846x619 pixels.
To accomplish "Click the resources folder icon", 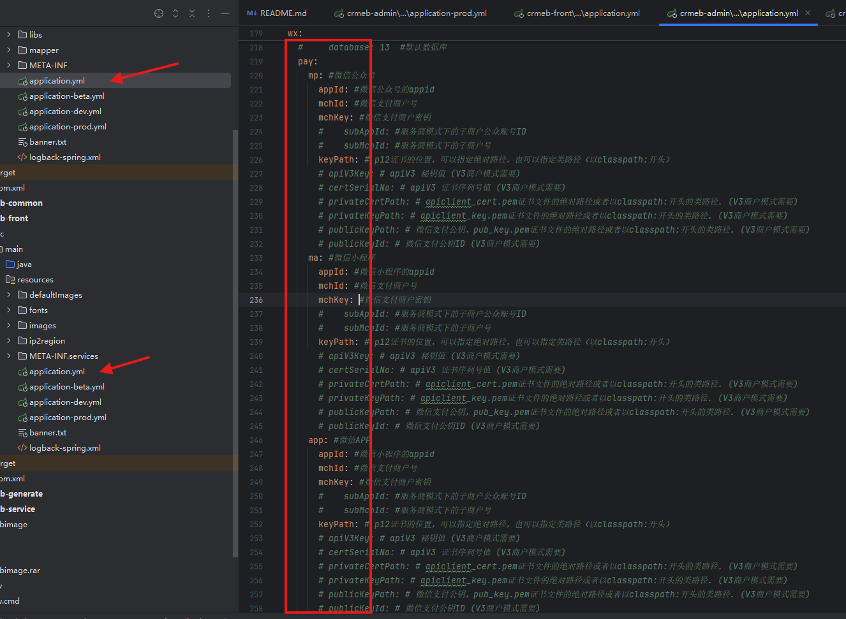I will click(x=10, y=280).
